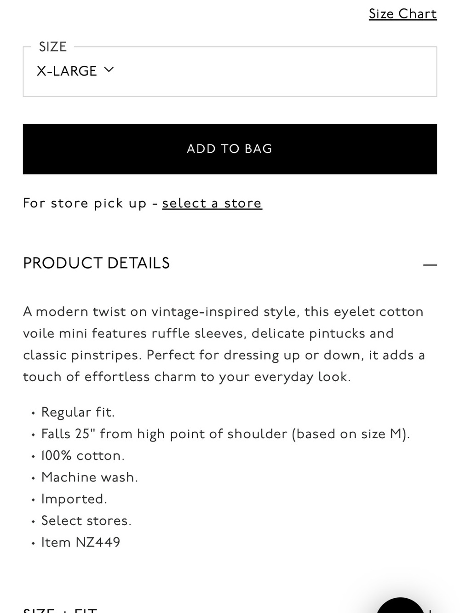The image size is (460, 613).
Task: Click the '100% cotton.' bullet
Action: click(x=83, y=456)
